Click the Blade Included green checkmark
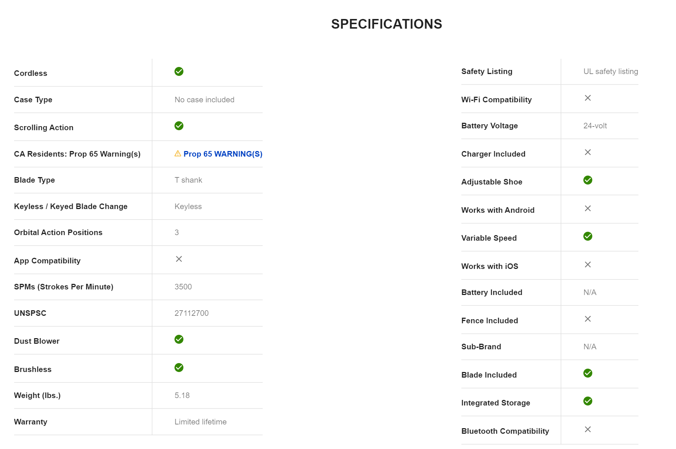676x449 pixels. (588, 373)
